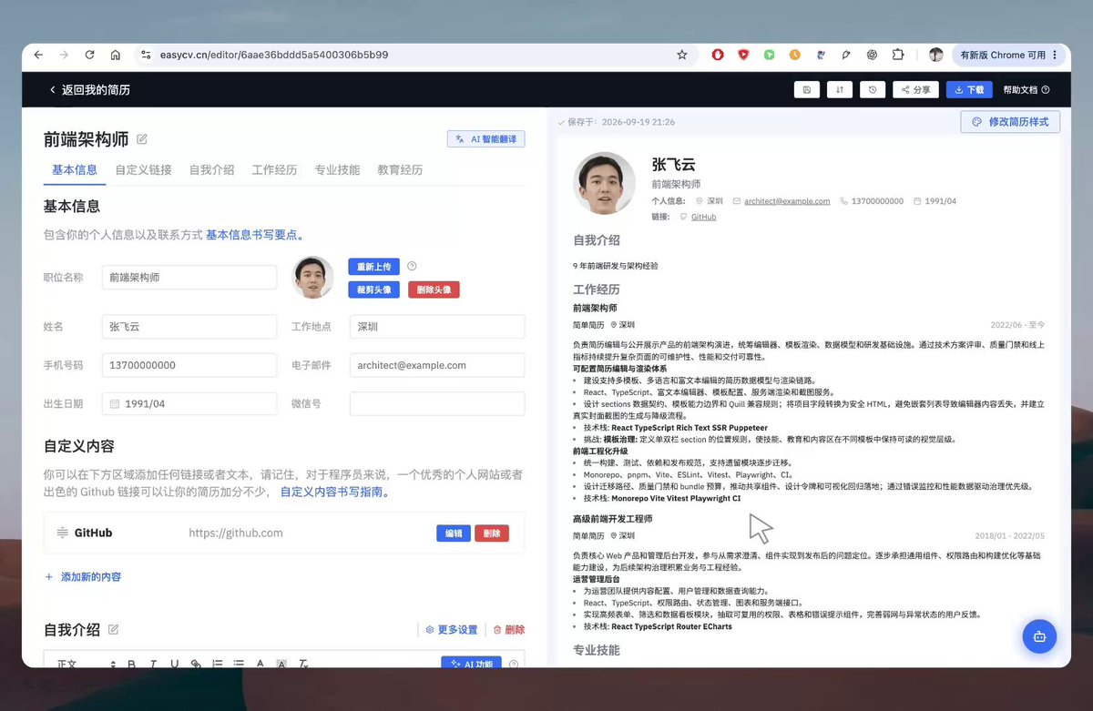The height and width of the screenshot is (711, 1093).
Task: Click the drag handle icon beside GitHub
Action: tap(62, 533)
